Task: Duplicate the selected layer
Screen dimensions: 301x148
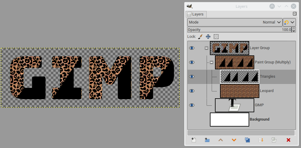Action: [247, 140]
